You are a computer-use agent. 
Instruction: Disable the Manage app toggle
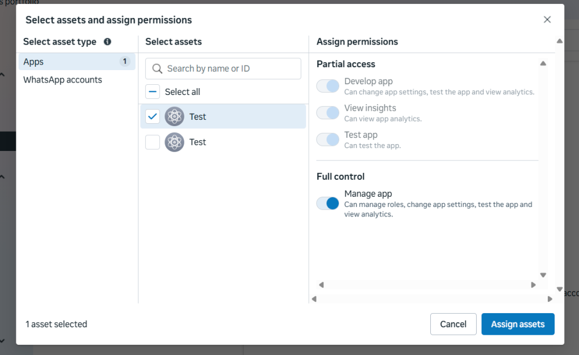[327, 203]
